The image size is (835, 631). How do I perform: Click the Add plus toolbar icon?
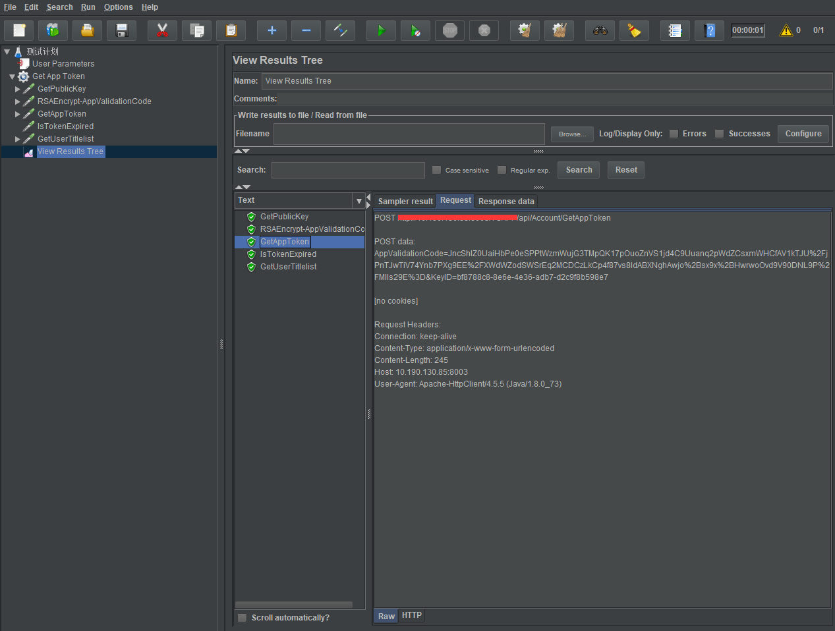(272, 30)
